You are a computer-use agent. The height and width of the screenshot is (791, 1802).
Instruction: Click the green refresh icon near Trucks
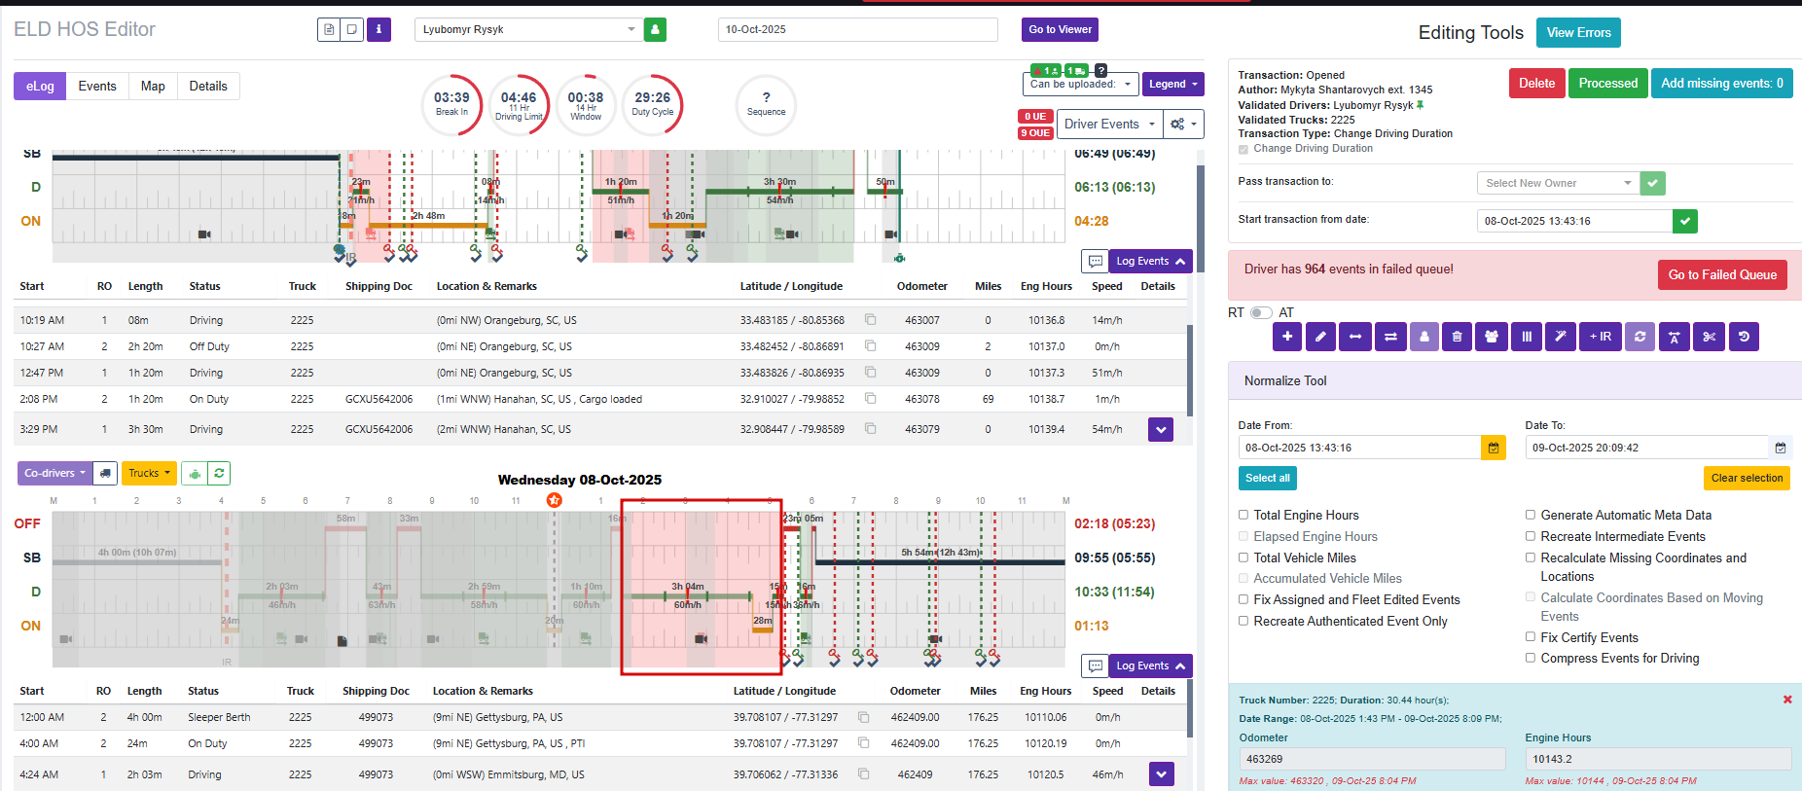tap(220, 473)
